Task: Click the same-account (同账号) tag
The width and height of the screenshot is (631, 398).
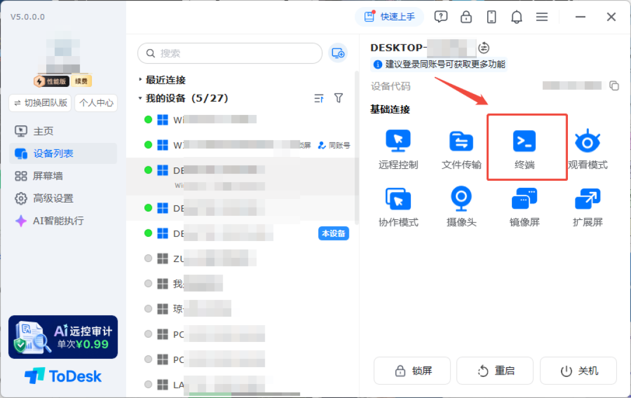Action: (334, 145)
